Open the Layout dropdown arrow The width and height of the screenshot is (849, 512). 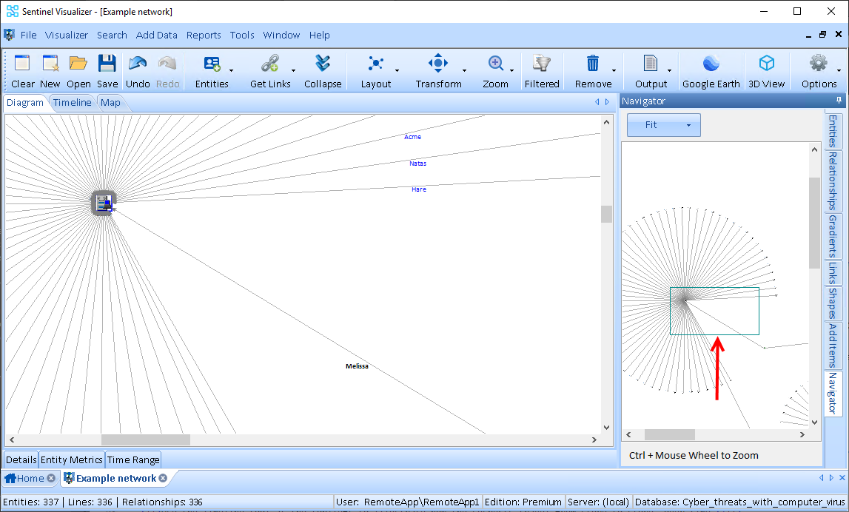397,71
